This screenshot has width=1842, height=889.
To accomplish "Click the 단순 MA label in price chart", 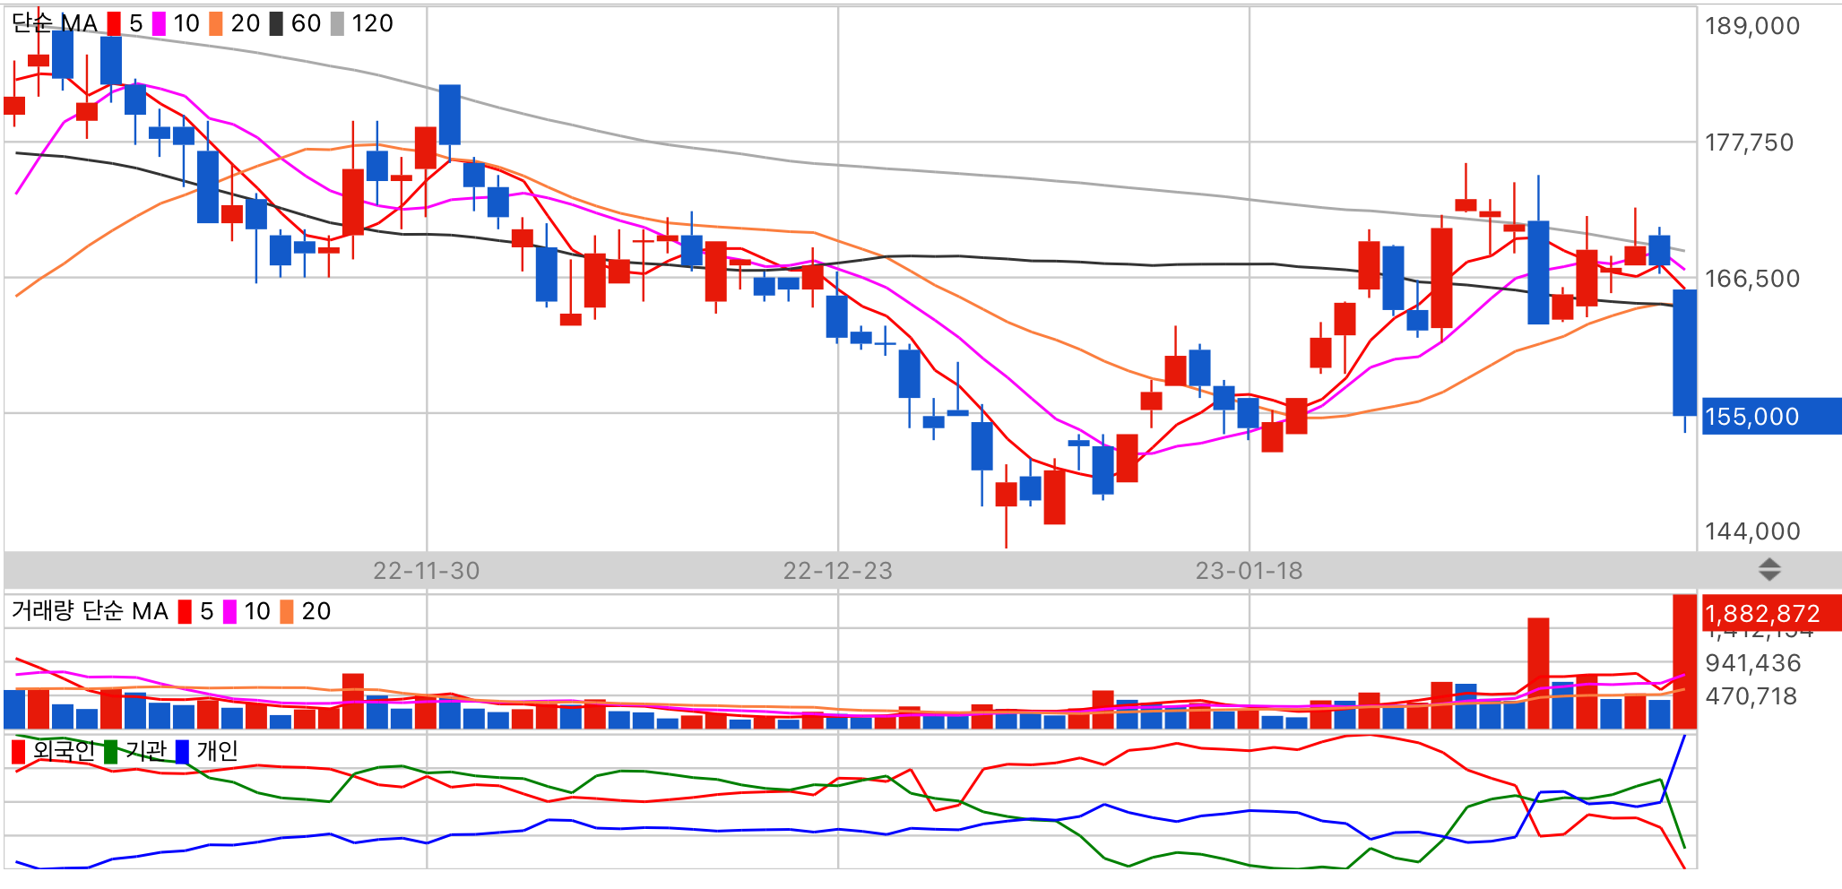I will [54, 23].
